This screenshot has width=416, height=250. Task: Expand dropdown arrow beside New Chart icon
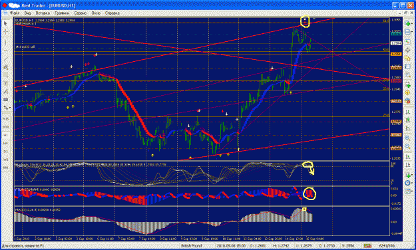pyautogui.click(x=412, y=24)
